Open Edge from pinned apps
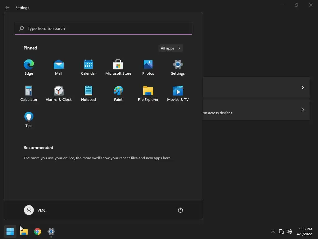 coord(29,67)
